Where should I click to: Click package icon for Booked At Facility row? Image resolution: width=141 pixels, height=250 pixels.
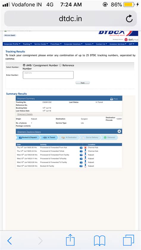(x=81, y=166)
